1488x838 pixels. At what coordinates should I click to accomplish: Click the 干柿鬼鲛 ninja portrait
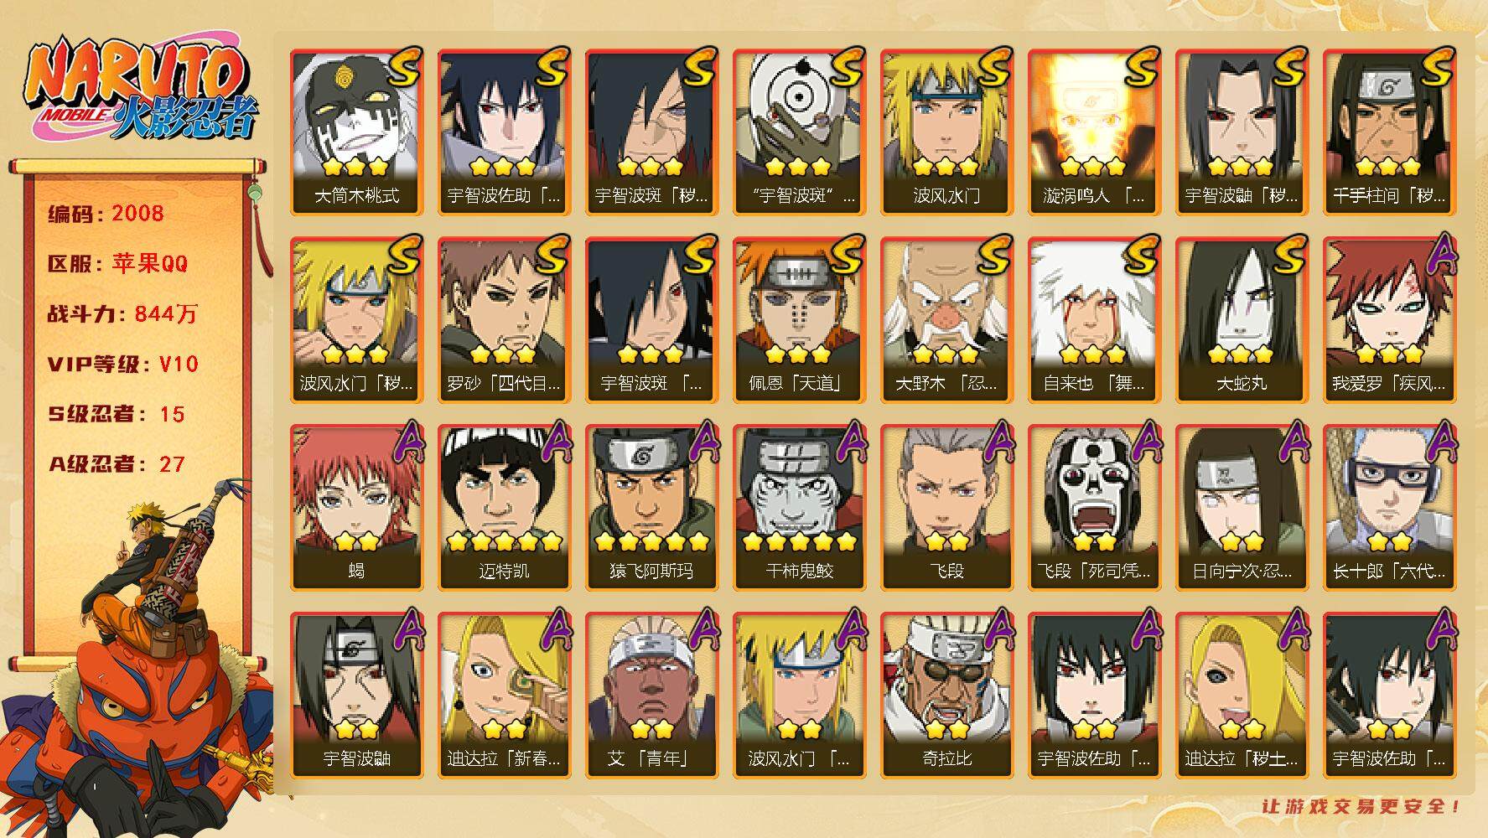[799, 508]
